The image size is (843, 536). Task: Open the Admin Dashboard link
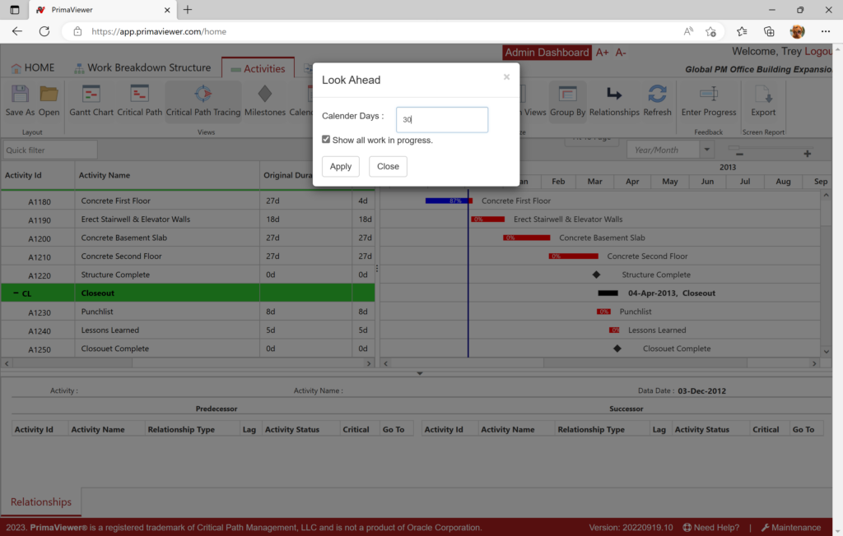547,53
